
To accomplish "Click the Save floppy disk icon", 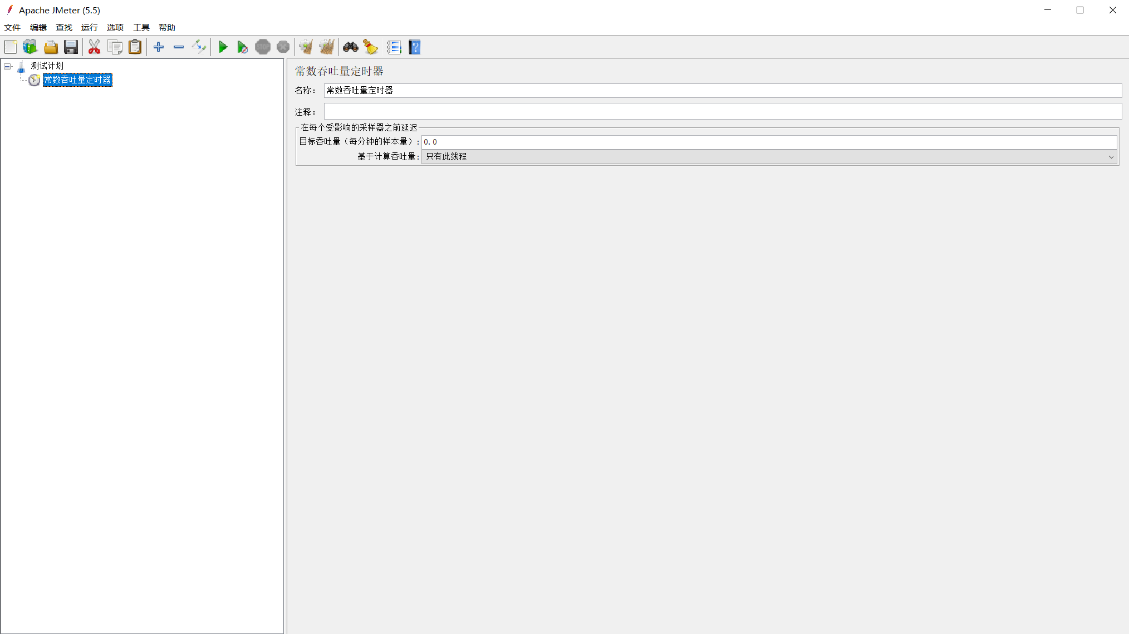I will click(x=71, y=47).
